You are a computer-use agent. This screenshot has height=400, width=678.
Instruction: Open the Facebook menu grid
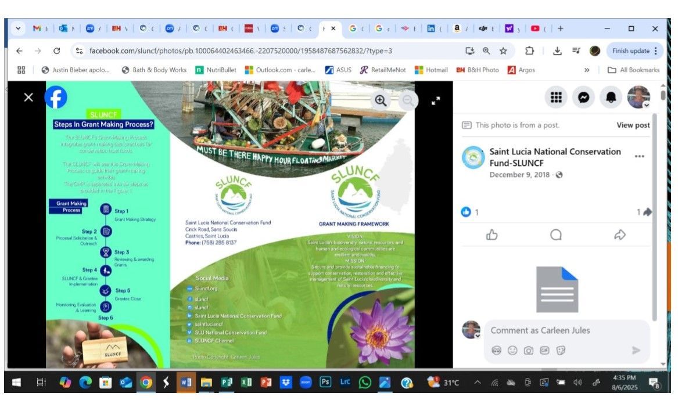click(x=556, y=97)
